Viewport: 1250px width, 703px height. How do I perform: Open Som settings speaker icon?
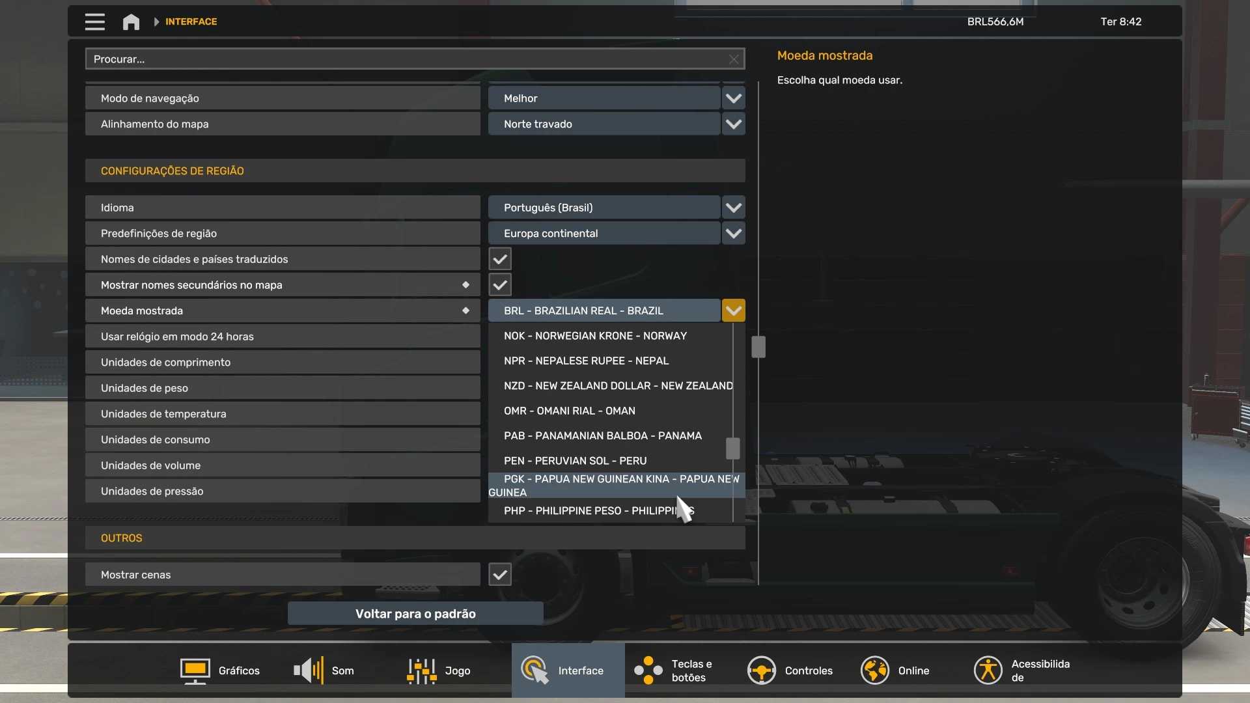click(x=309, y=670)
